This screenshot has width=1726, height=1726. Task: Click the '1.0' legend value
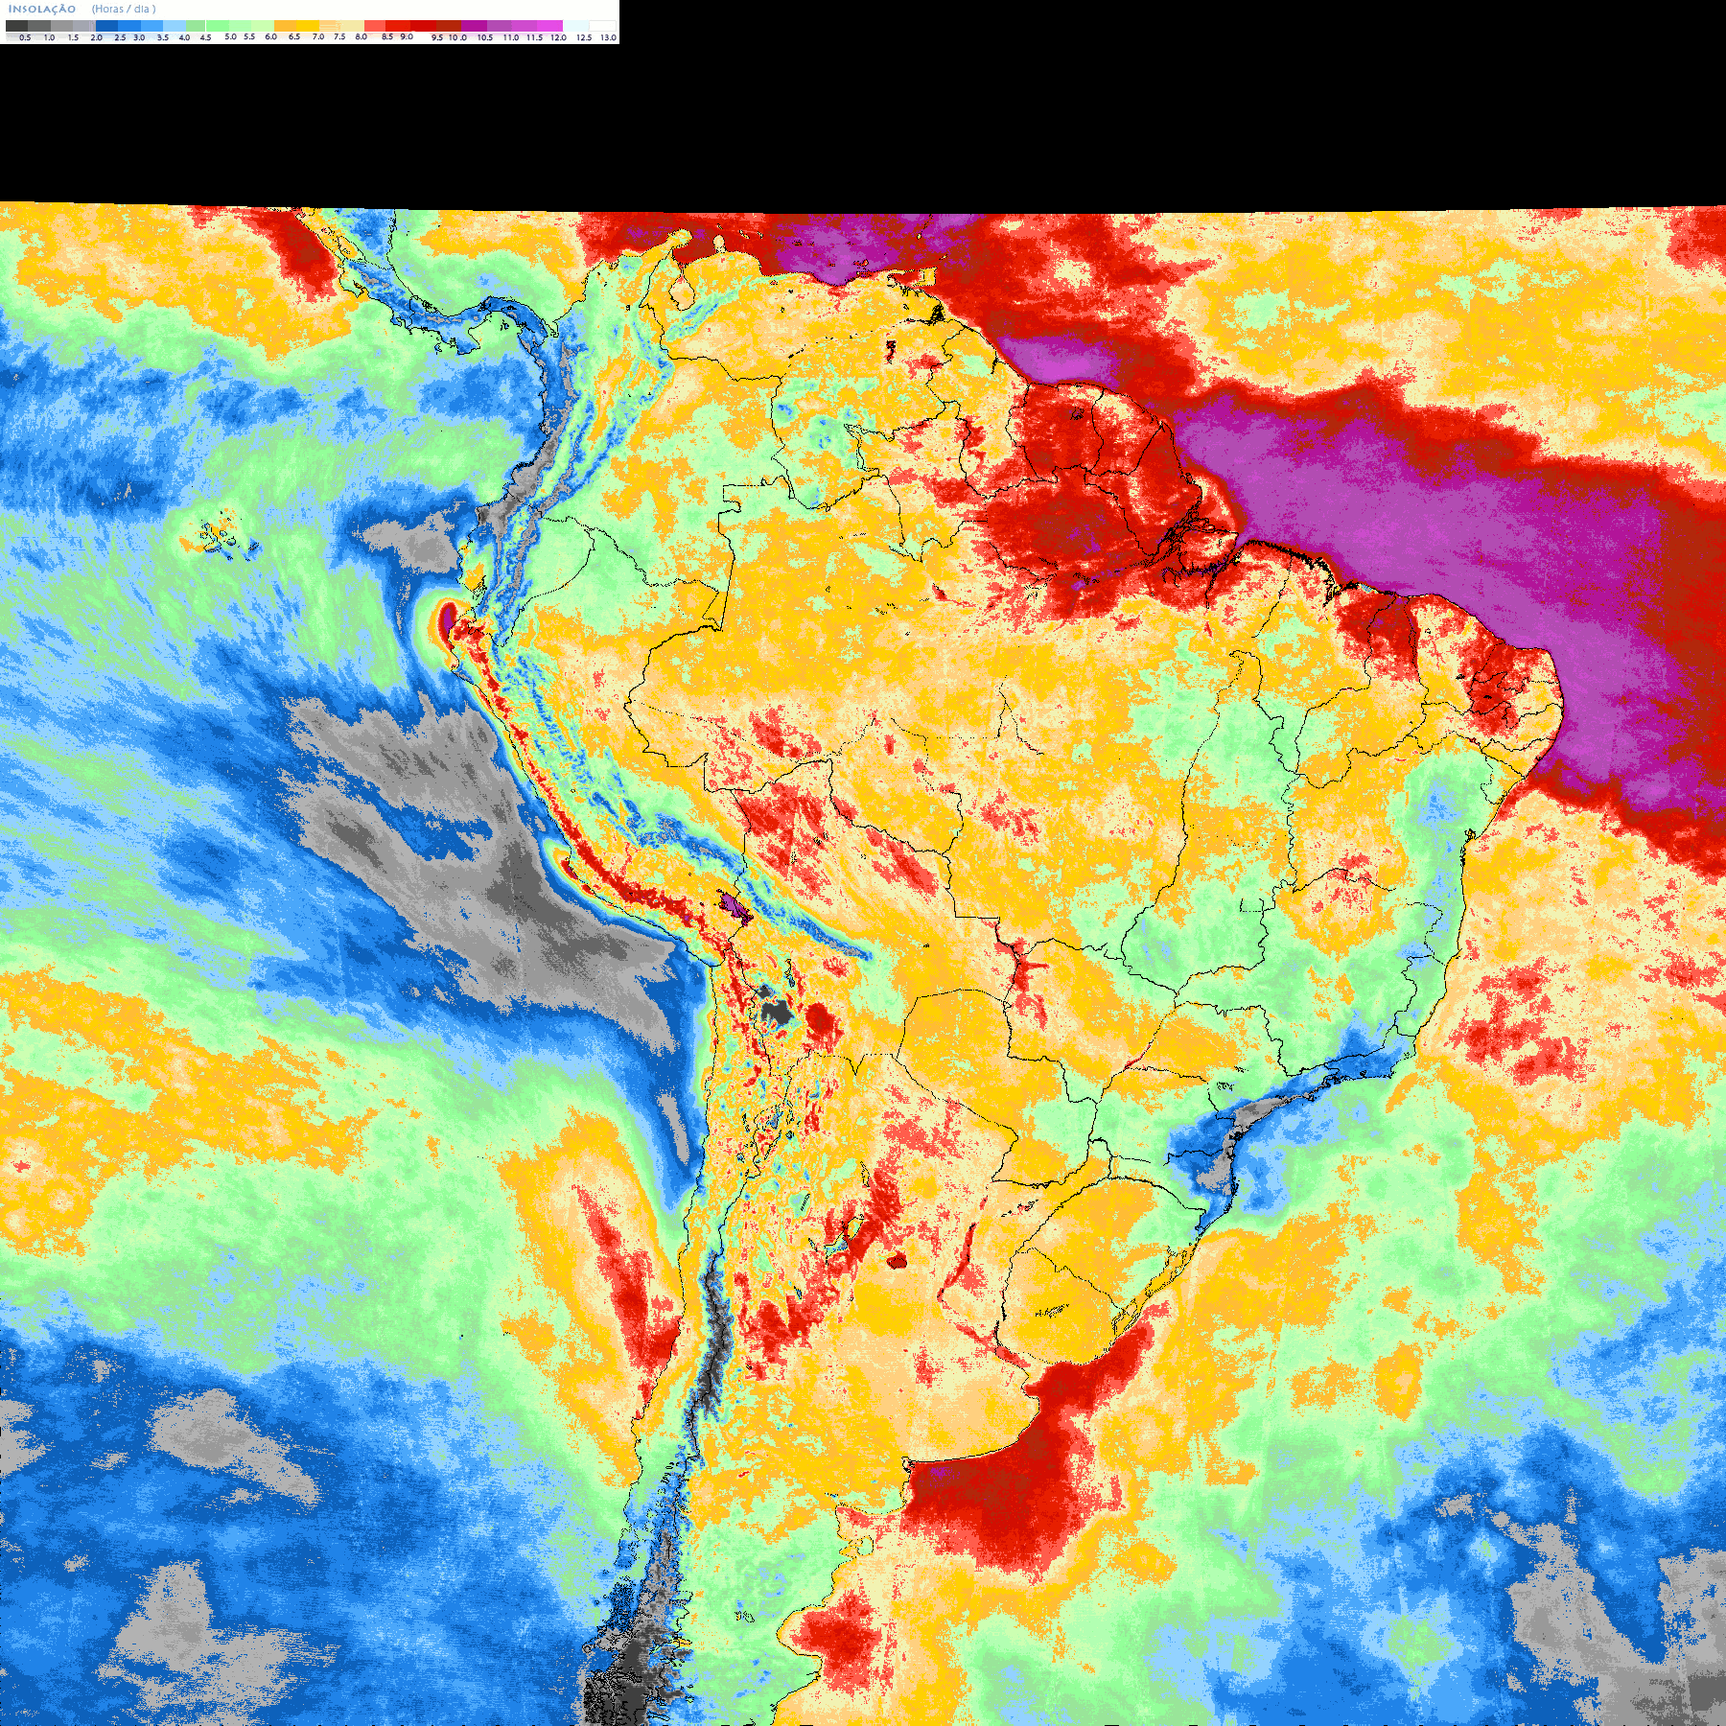49,37
